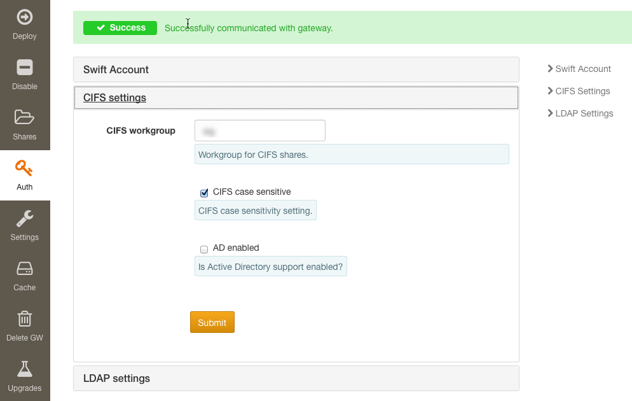
Task: Open the Upgrades flask icon
Action: point(25,369)
